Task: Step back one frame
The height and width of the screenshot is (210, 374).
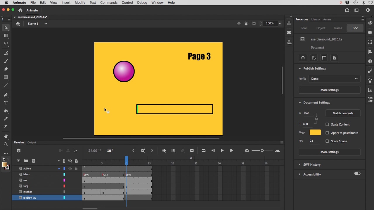Action: (x=213, y=150)
